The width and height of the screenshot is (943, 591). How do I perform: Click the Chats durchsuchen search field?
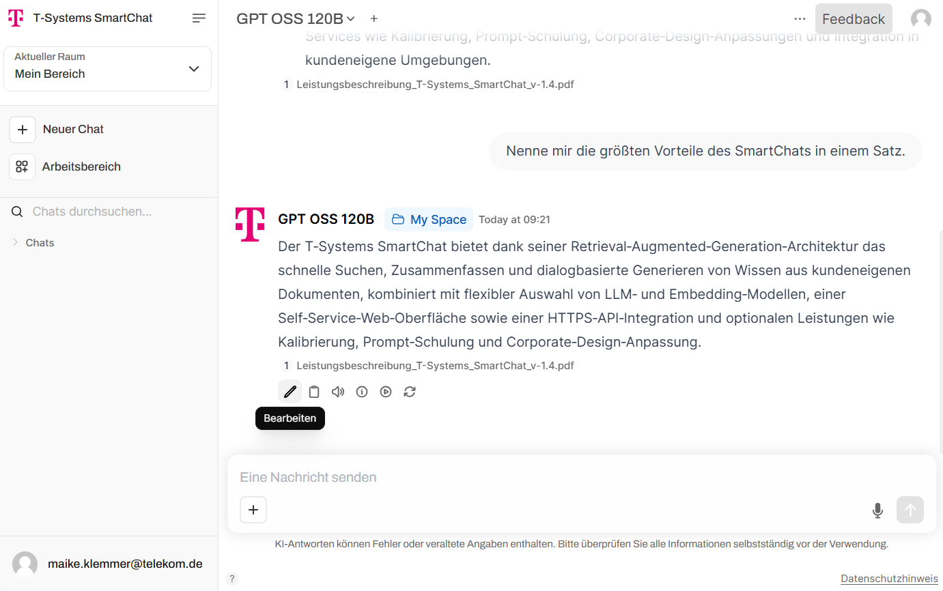tap(92, 212)
